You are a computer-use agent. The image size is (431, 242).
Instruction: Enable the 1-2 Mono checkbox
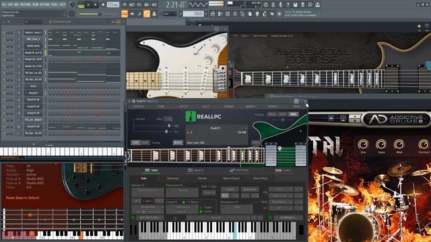pyautogui.click(x=184, y=202)
